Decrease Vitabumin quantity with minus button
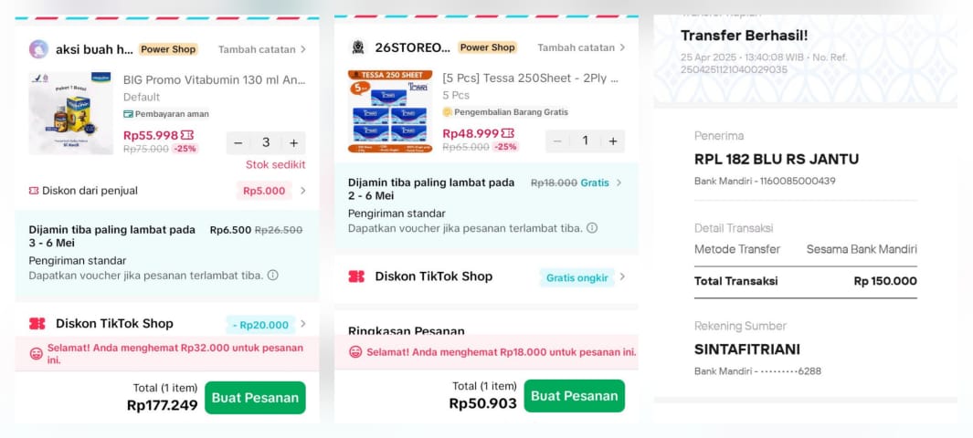The width and height of the screenshot is (973, 438). 238,142
